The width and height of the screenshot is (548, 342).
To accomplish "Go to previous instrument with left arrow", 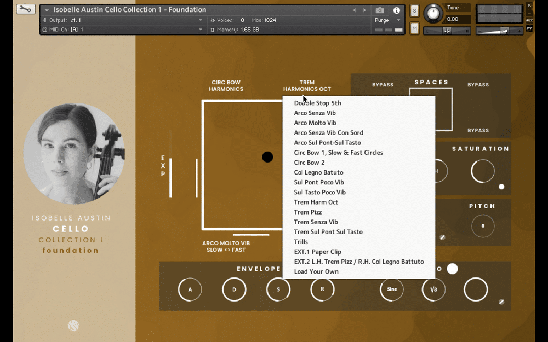I will (x=355, y=10).
